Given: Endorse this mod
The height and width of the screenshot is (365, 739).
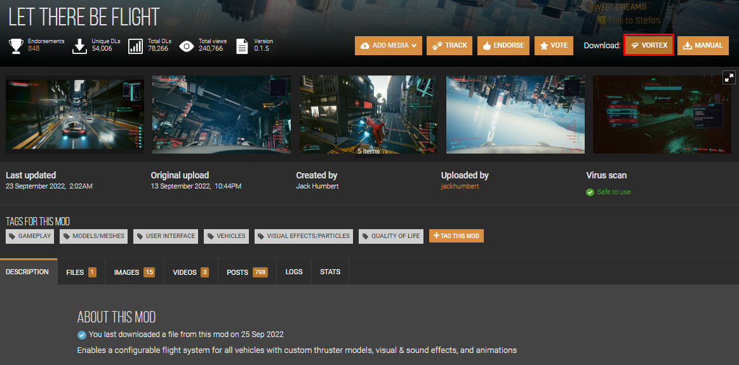Looking at the screenshot, I should (503, 46).
